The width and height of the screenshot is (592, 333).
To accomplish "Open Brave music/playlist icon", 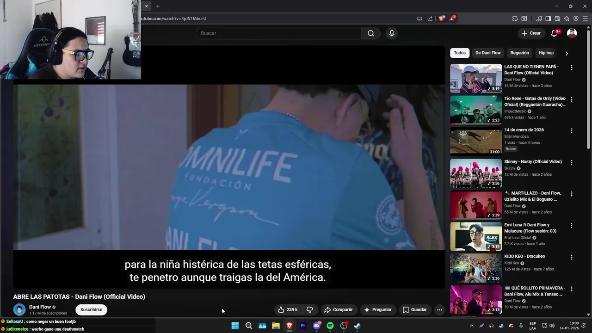I will point(539,18).
